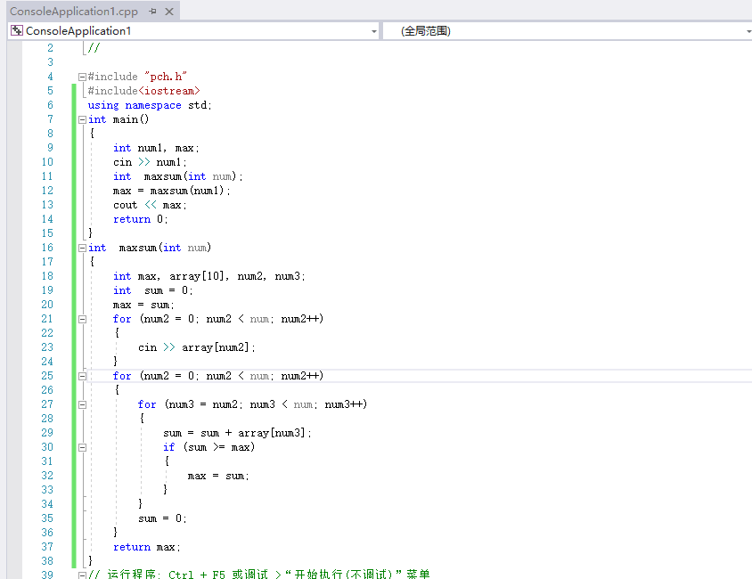This screenshot has width=752, height=579.
Task: Open the (全局范围) scope dropdown
Action: click(x=748, y=31)
